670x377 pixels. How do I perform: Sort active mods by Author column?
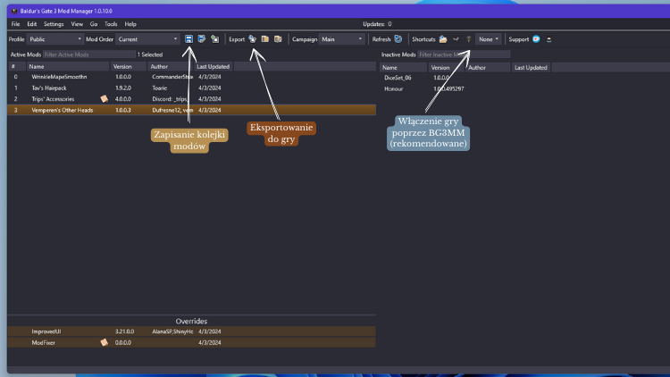click(169, 66)
